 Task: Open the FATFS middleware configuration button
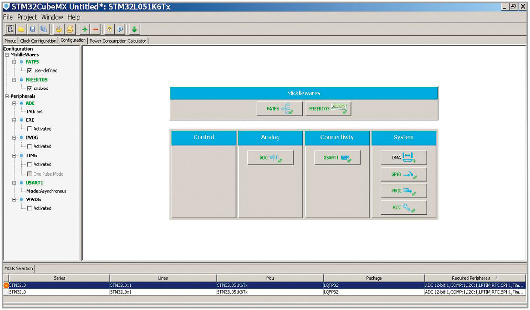[x=280, y=109]
